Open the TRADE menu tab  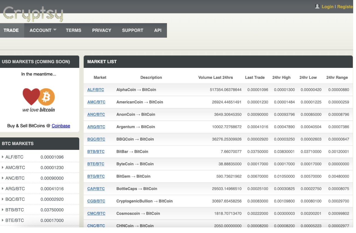(x=11, y=30)
